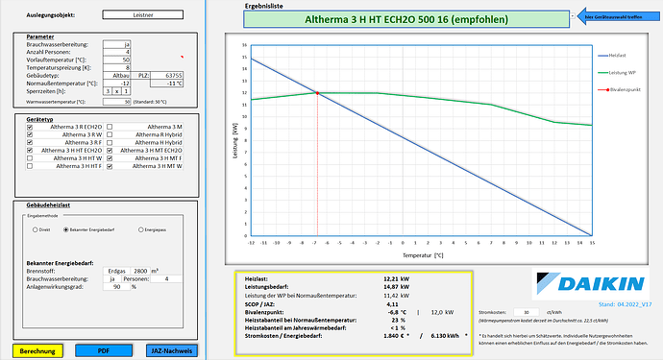Edit the Sperrzeiten duration field showing 1
This screenshot has height=360, width=663.
126,91
